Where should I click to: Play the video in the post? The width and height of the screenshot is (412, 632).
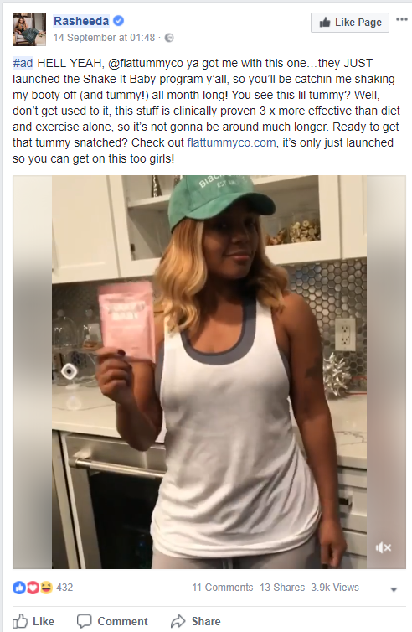pyautogui.click(x=209, y=372)
